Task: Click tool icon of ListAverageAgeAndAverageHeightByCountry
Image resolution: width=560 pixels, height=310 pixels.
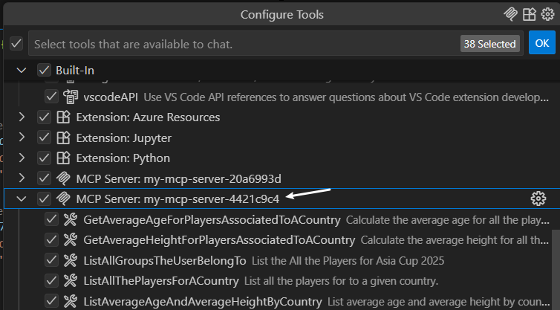Action: click(x=71, y=301)
